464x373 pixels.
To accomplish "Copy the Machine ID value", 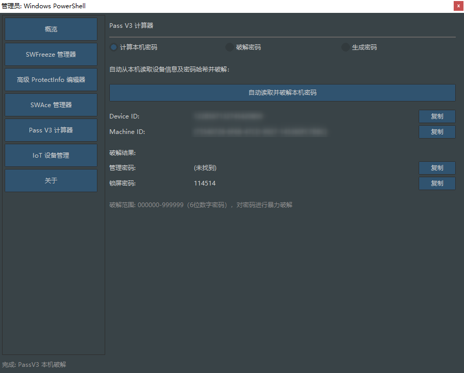I will [x=437, y=131].
